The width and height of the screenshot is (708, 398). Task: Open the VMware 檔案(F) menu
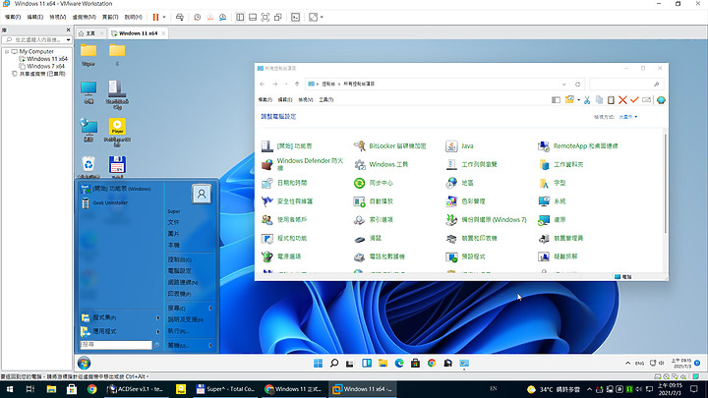[13, 17]
